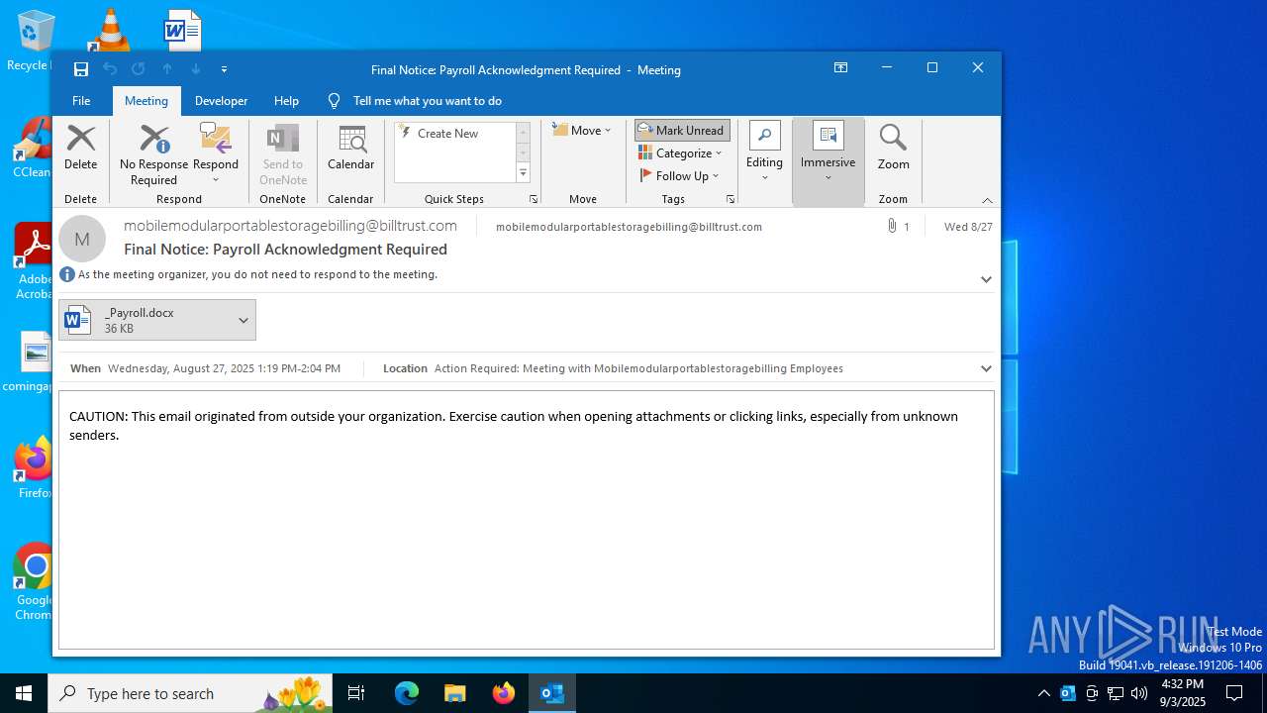
Task: Click the meeting organizer info icon
Action: click(67, 274)
